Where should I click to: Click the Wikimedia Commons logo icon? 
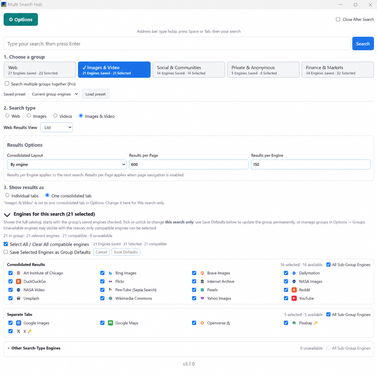coord(110,298)
